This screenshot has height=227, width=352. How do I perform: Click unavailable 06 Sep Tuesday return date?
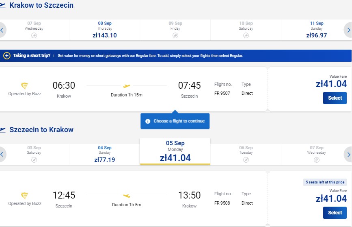pyautogui.click(x=246, y=154)
